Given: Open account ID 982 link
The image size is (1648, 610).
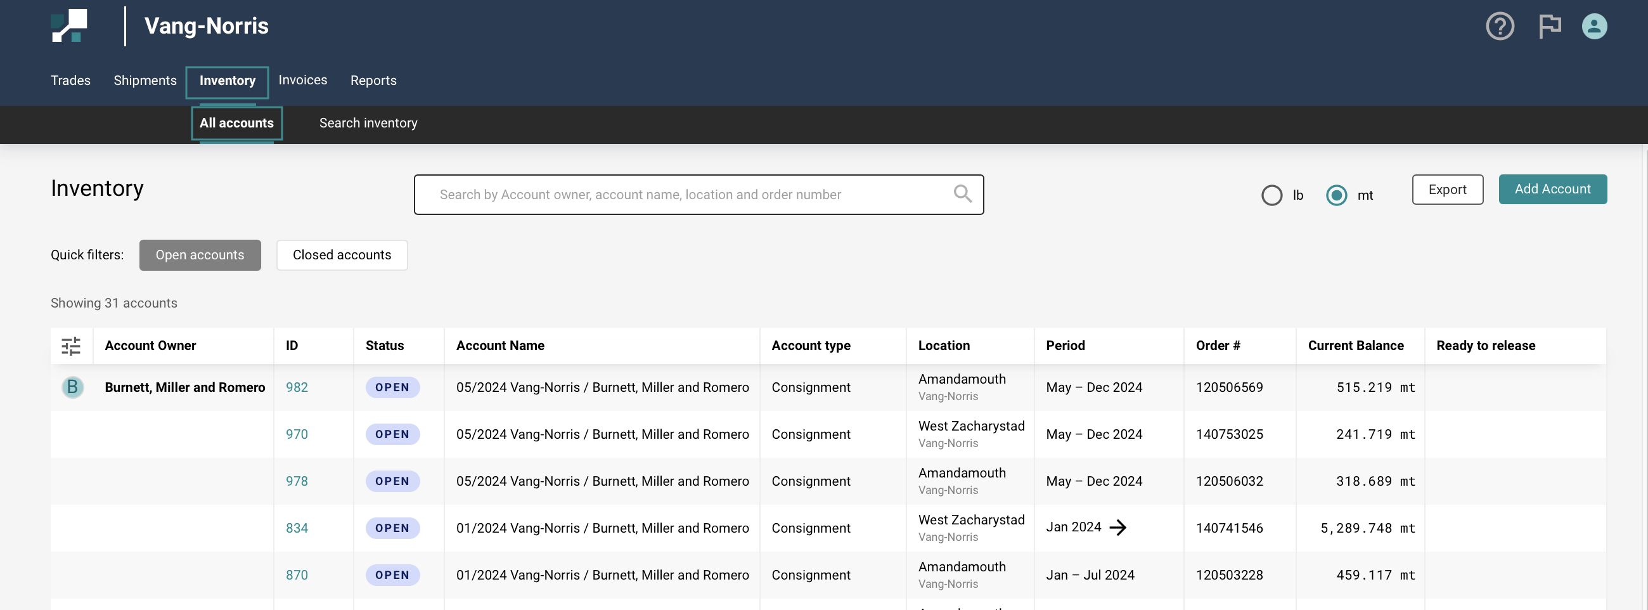Looking at the screenshot, I should (x=296, y=387).
